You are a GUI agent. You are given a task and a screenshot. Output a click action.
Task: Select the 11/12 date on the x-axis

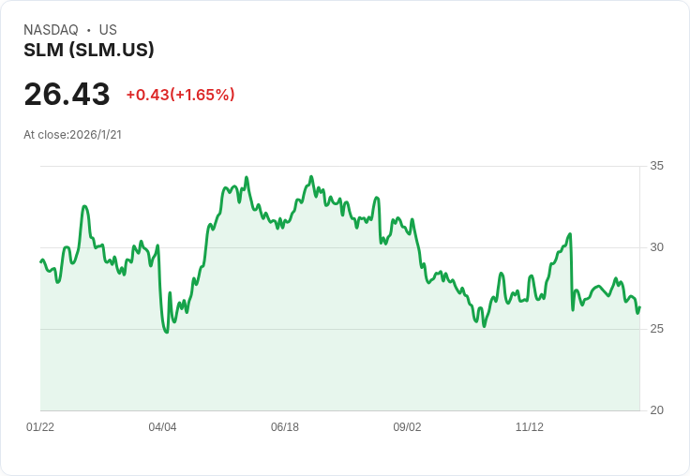(x=530, y=427)
